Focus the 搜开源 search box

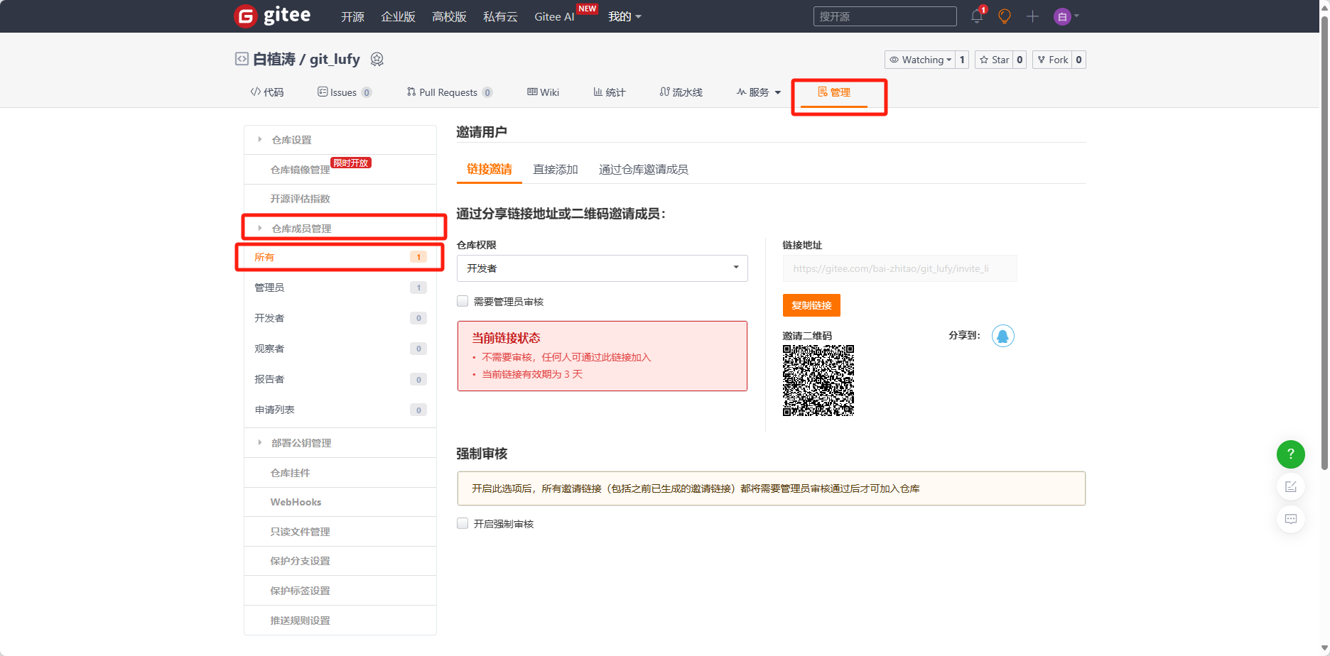pyautogui.click(x=885, y=16)
